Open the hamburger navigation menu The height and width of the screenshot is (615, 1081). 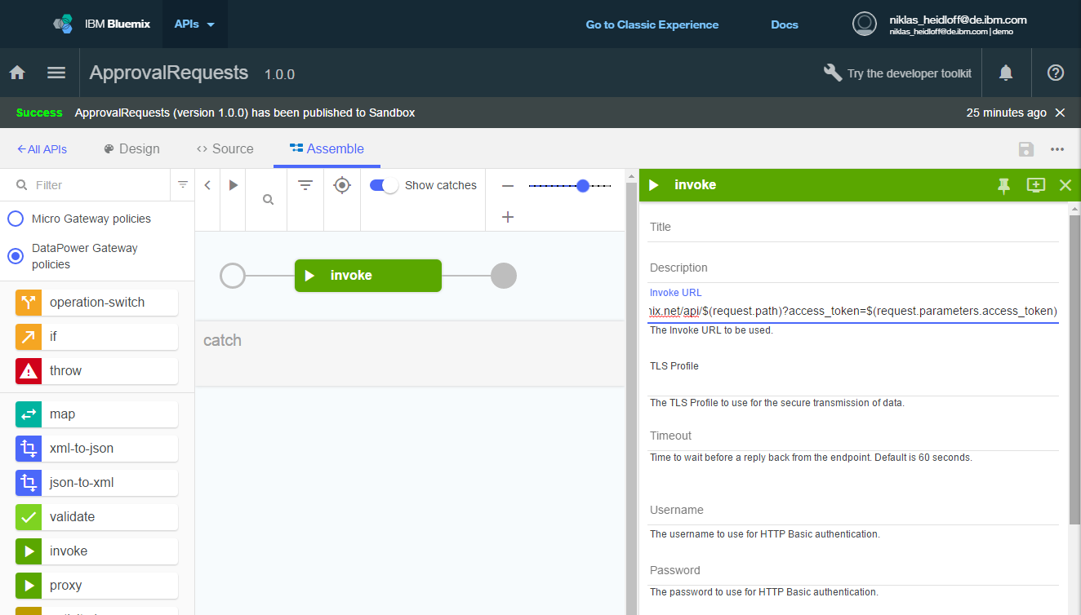click(56, 73)
